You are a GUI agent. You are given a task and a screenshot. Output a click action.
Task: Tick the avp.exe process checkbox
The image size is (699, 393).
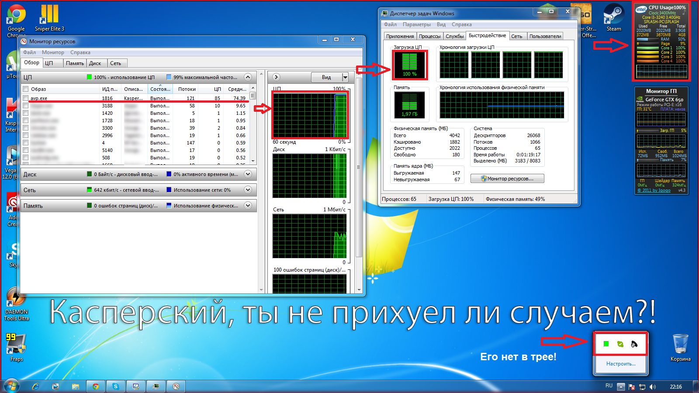point(26,98)
